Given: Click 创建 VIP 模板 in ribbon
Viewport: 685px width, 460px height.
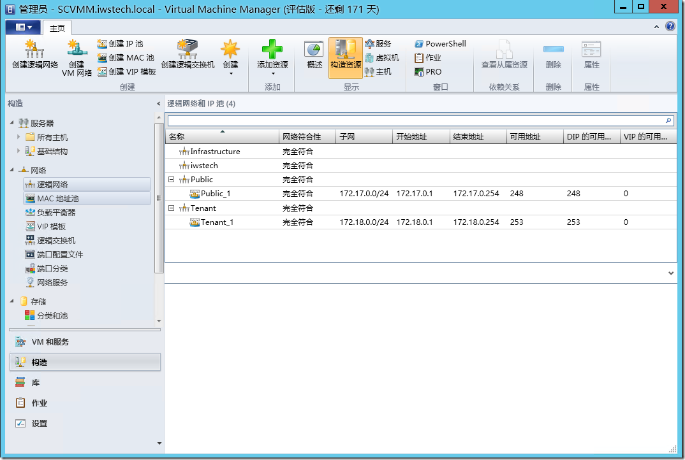Looking at the screenshot, I should [x=127, y=71].
